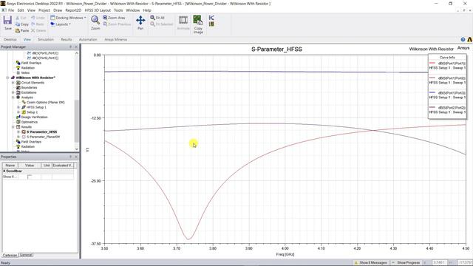Open the Window menu
This screenshot has width=473, height=266.
tap(133, 10)
